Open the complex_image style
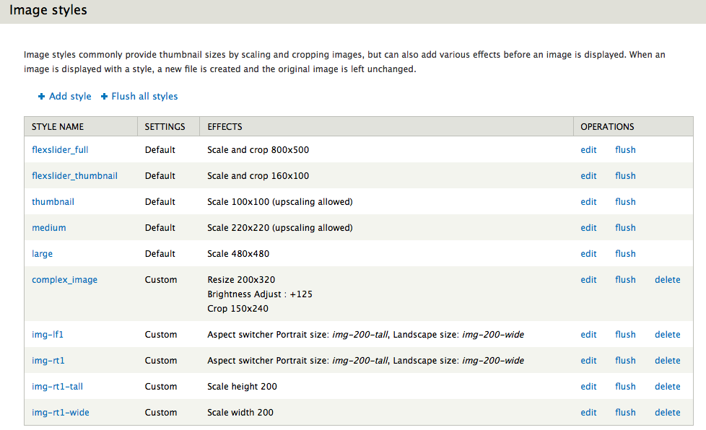This screenshot has width=706, height=430. (x=64, y=279)
